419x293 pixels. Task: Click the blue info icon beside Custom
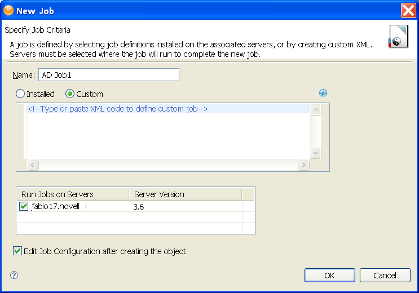coord(323,93)
